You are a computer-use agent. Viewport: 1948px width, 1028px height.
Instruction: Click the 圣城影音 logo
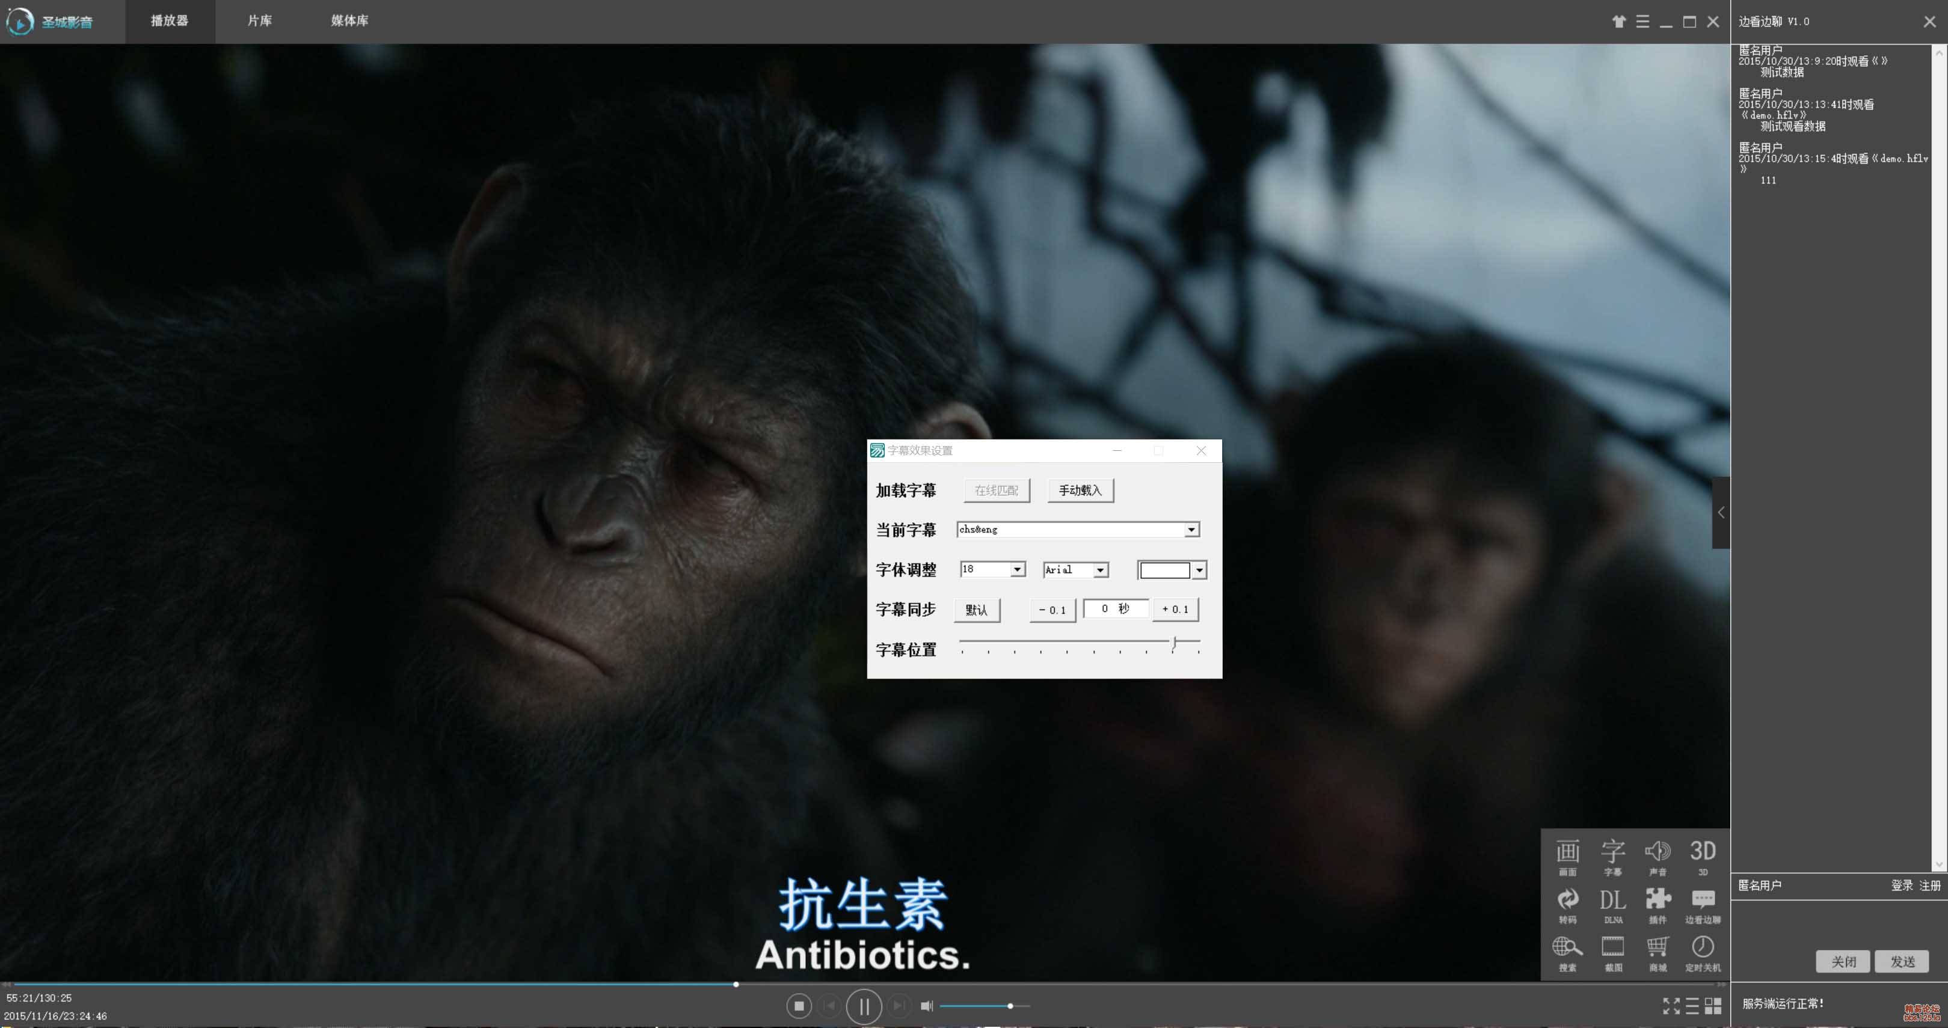coord(50,21)
